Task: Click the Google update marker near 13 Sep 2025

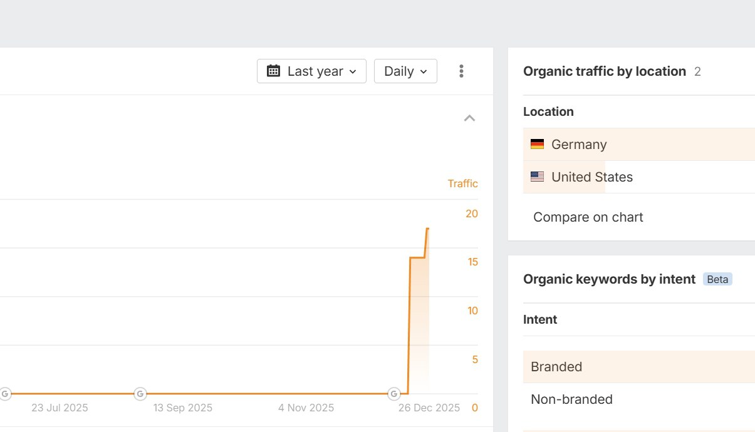Action: tap(140, 394)
